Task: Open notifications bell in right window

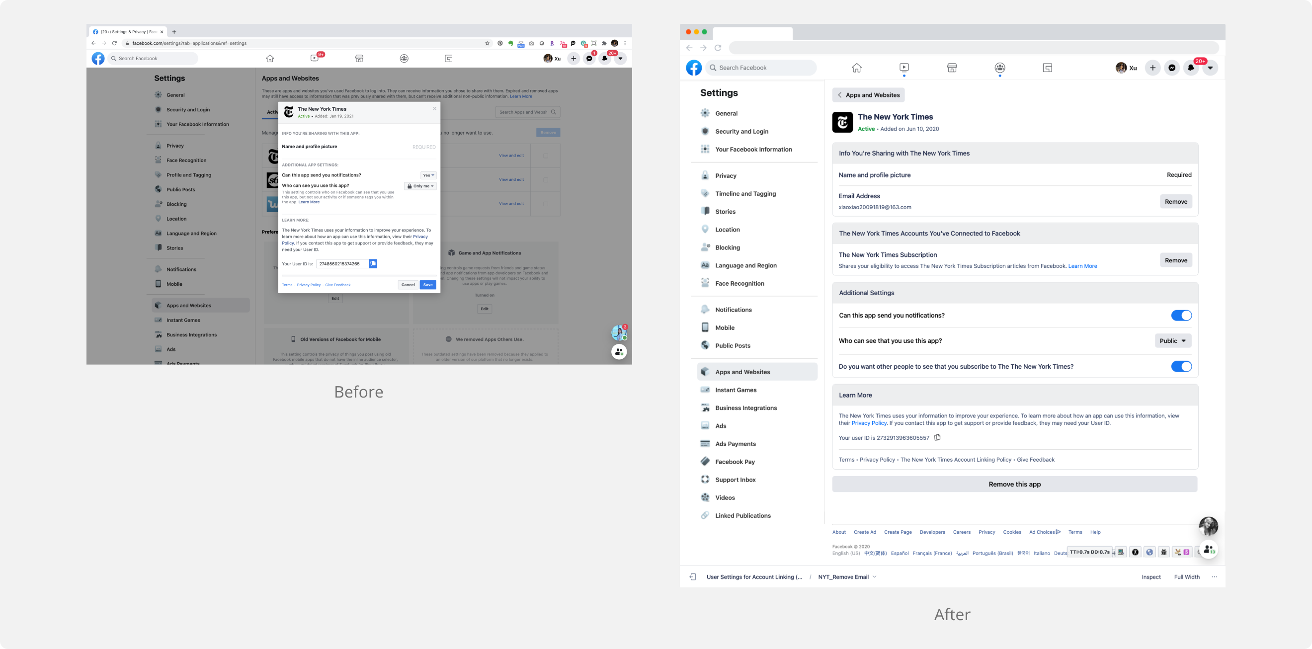Action: [x=1191, y=68]
